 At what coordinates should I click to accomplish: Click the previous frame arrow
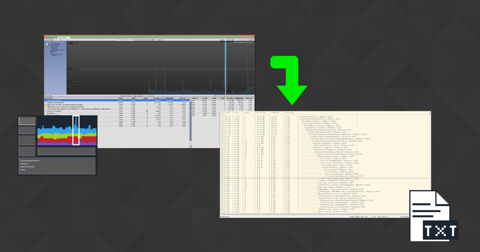coord(241,39)
